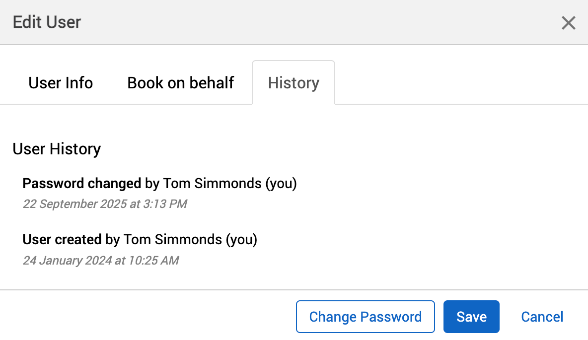The image size is (588, 340).
Task: Click the blank area beside the tabs
Action: click(x=447, y=82)
